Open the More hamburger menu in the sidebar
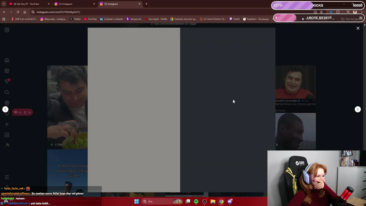The width and height of the screenshot is (366, 206). coord(7,177)
